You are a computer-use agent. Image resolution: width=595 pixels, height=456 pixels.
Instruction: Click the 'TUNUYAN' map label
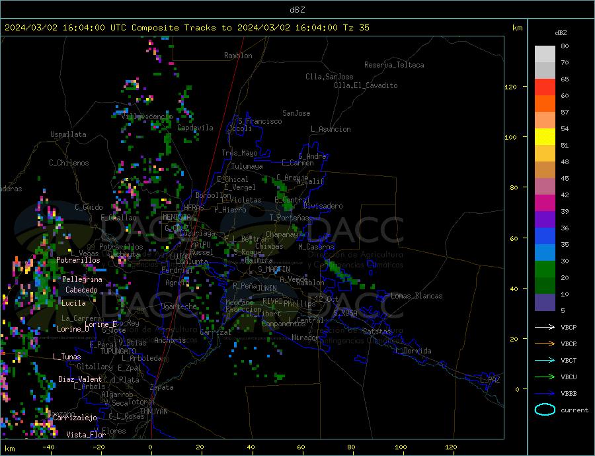[153, 412]
